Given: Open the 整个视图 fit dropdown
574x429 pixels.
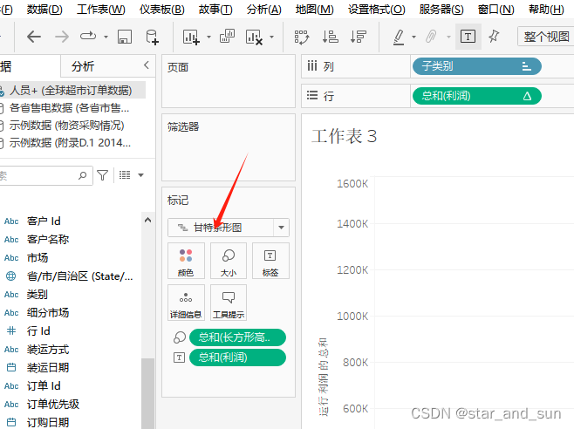Looking at the screenshot, I should tap(546, 37).
